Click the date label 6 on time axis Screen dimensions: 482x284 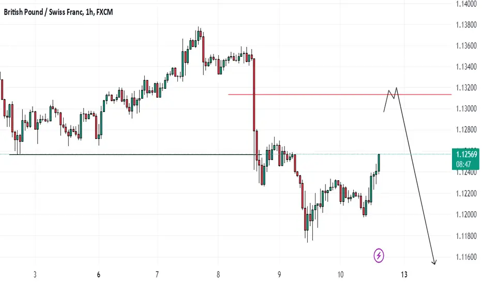click(x=98, y=275)
